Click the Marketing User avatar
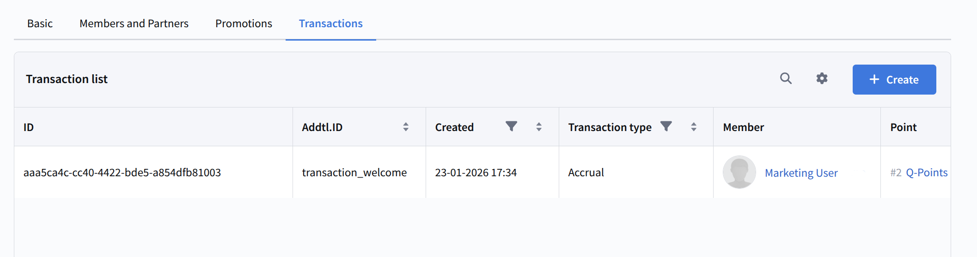977x257 pixels. (x=739, y=172)
